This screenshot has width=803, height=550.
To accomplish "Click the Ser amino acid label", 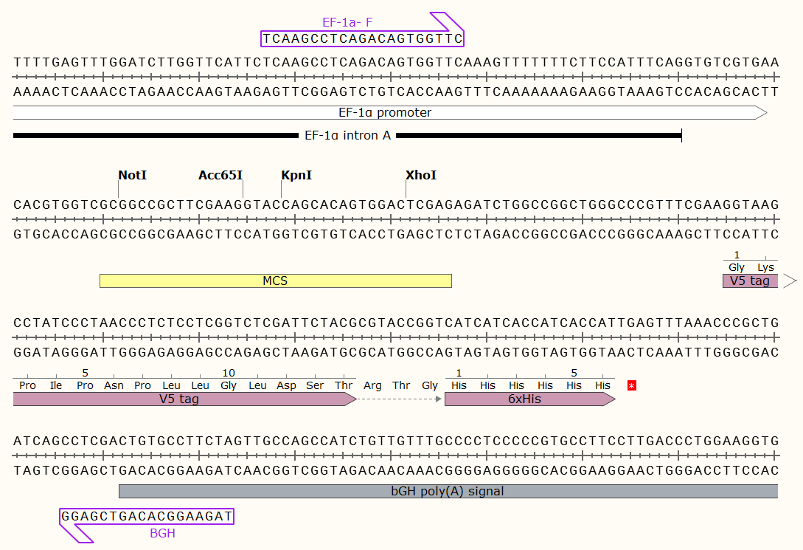I will pos(315,385).
